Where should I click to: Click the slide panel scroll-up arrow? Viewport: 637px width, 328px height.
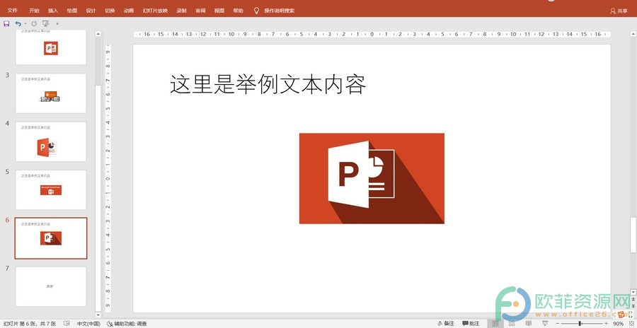coord(98,34)
